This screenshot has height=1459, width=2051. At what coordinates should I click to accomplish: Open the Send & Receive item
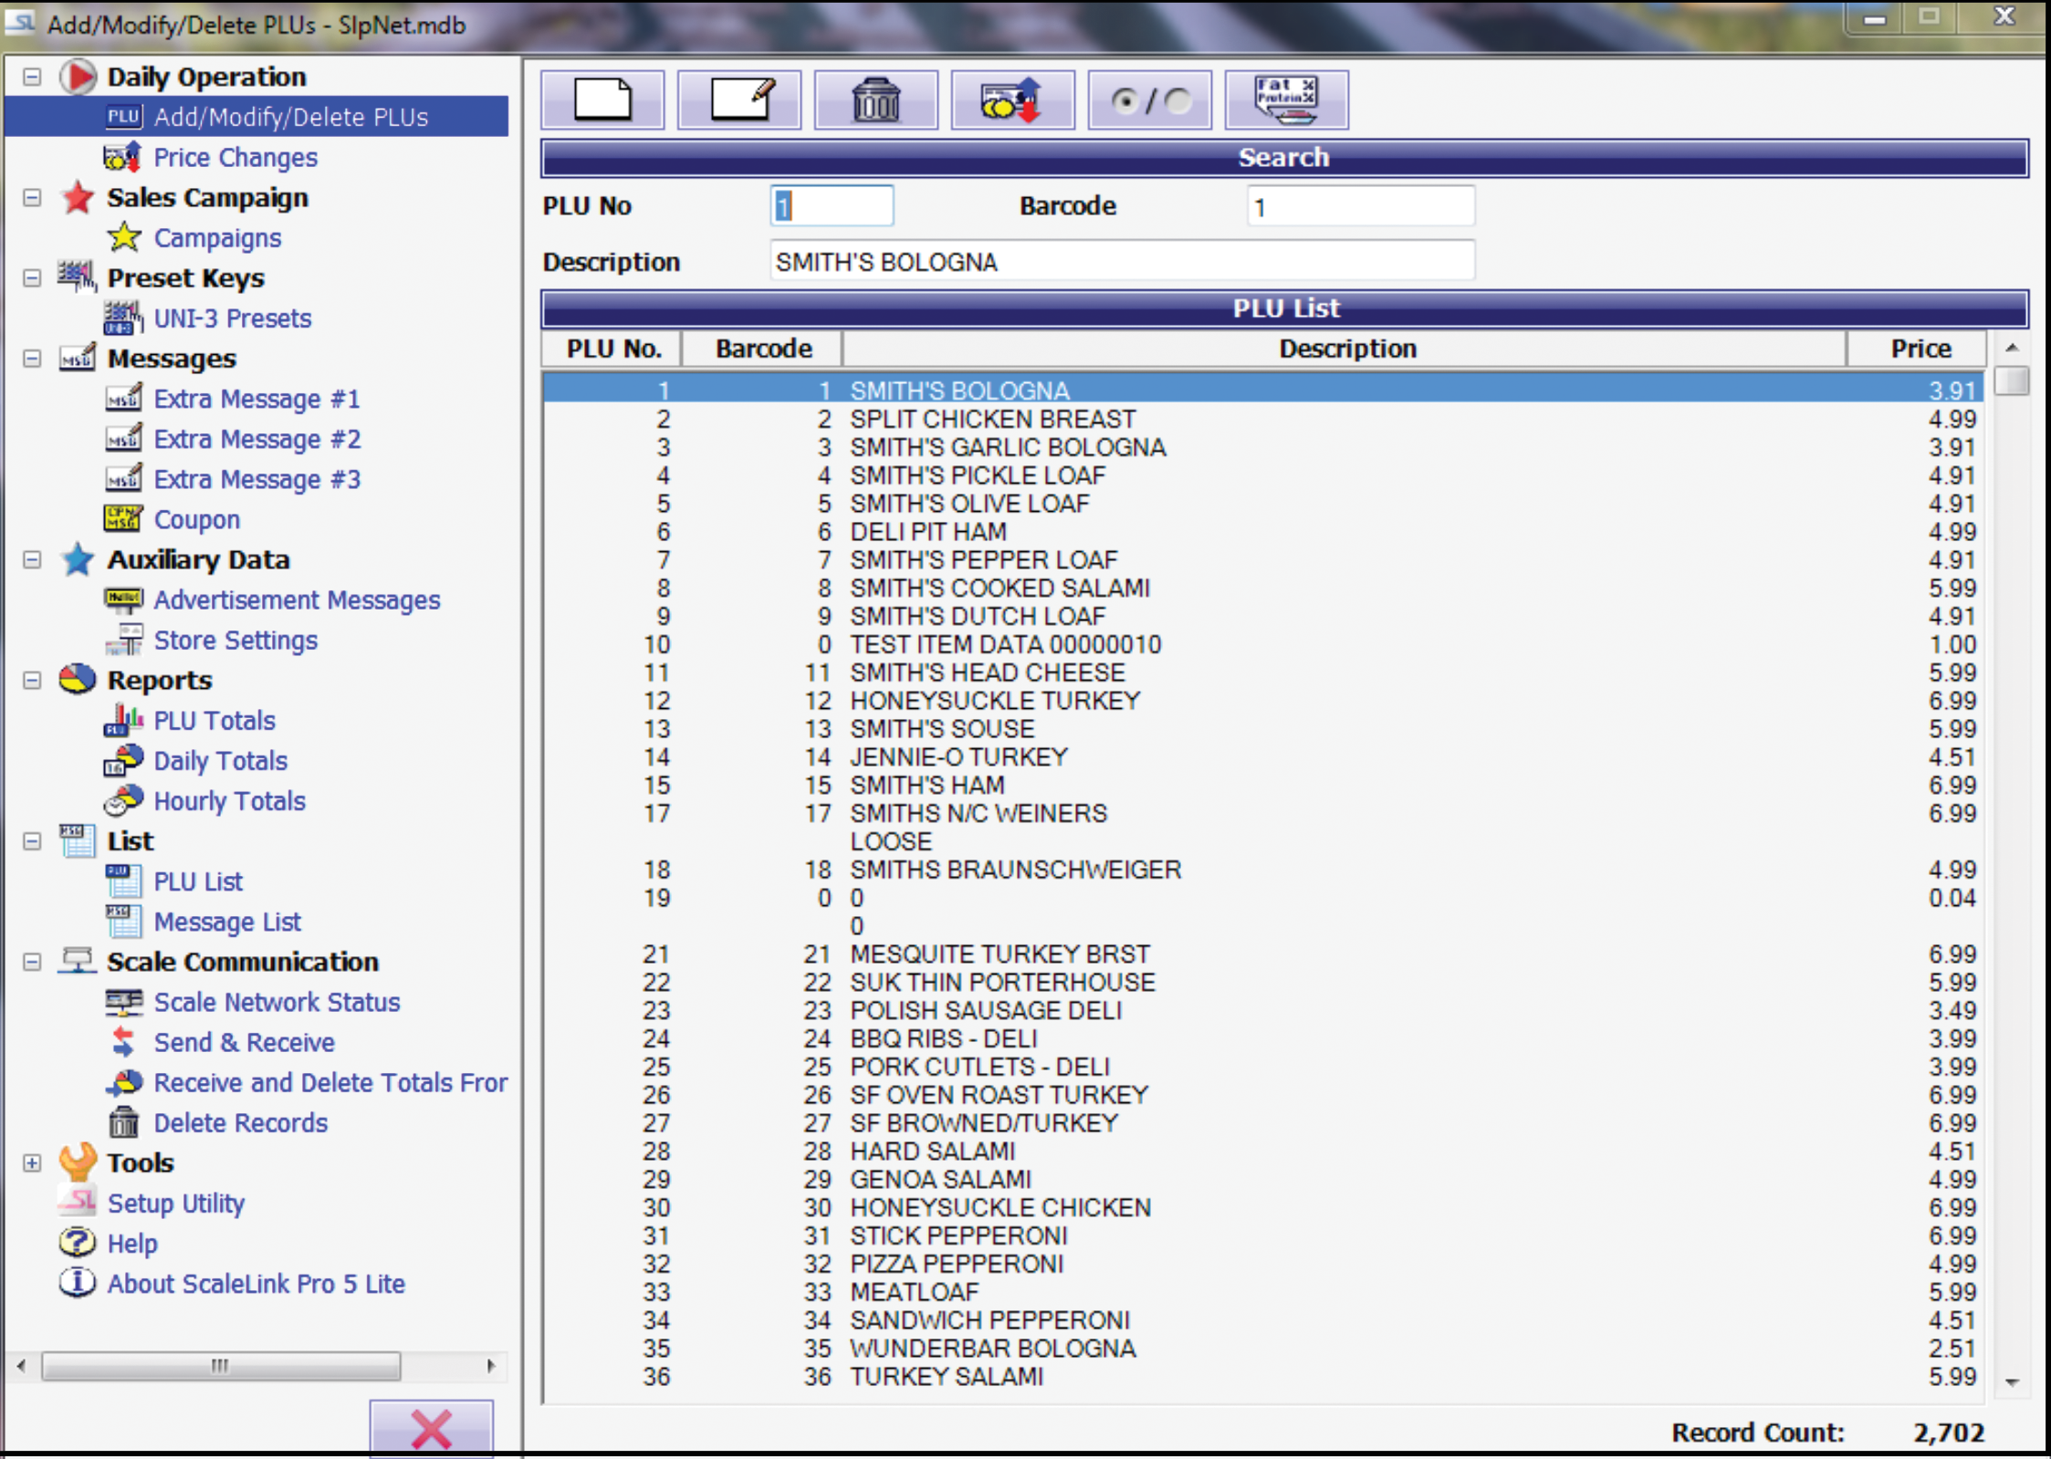[244, 1042]
